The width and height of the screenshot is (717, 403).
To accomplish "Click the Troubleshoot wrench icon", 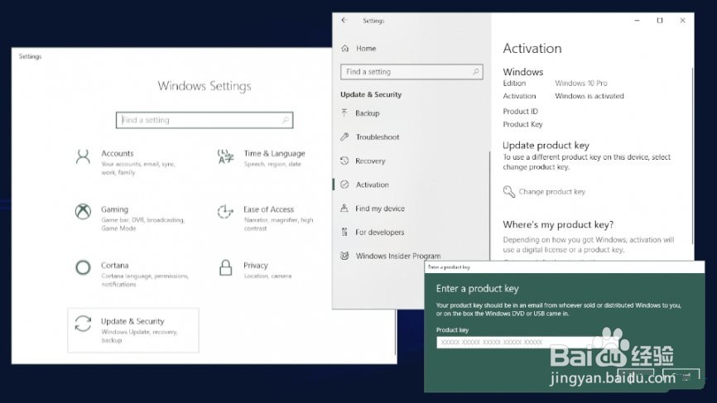I will (344, 137).
